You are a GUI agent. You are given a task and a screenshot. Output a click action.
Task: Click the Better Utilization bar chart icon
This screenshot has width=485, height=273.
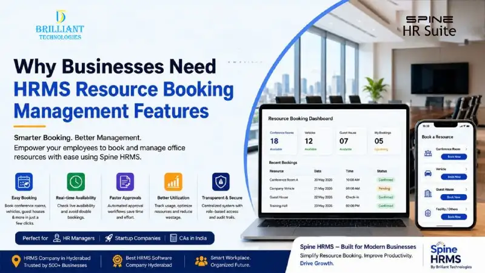click(x=173, y=181)
